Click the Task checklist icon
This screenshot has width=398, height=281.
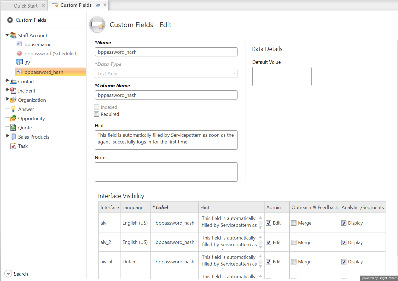(13, 146)
